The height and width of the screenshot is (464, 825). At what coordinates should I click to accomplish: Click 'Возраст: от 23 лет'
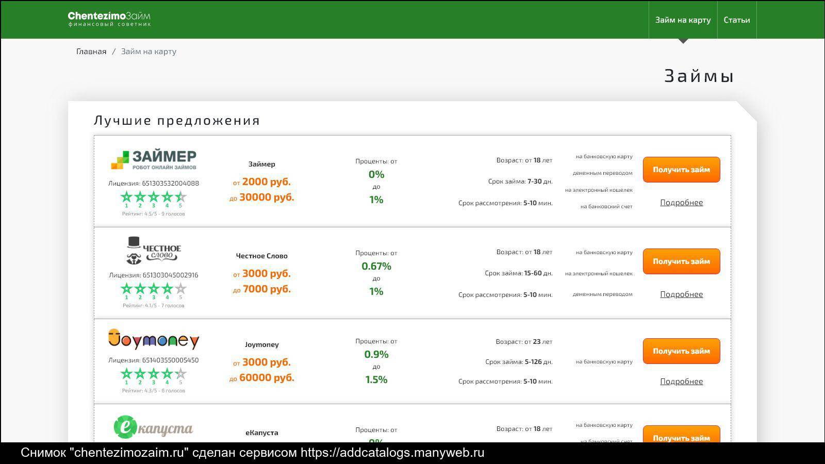point(524,342)
